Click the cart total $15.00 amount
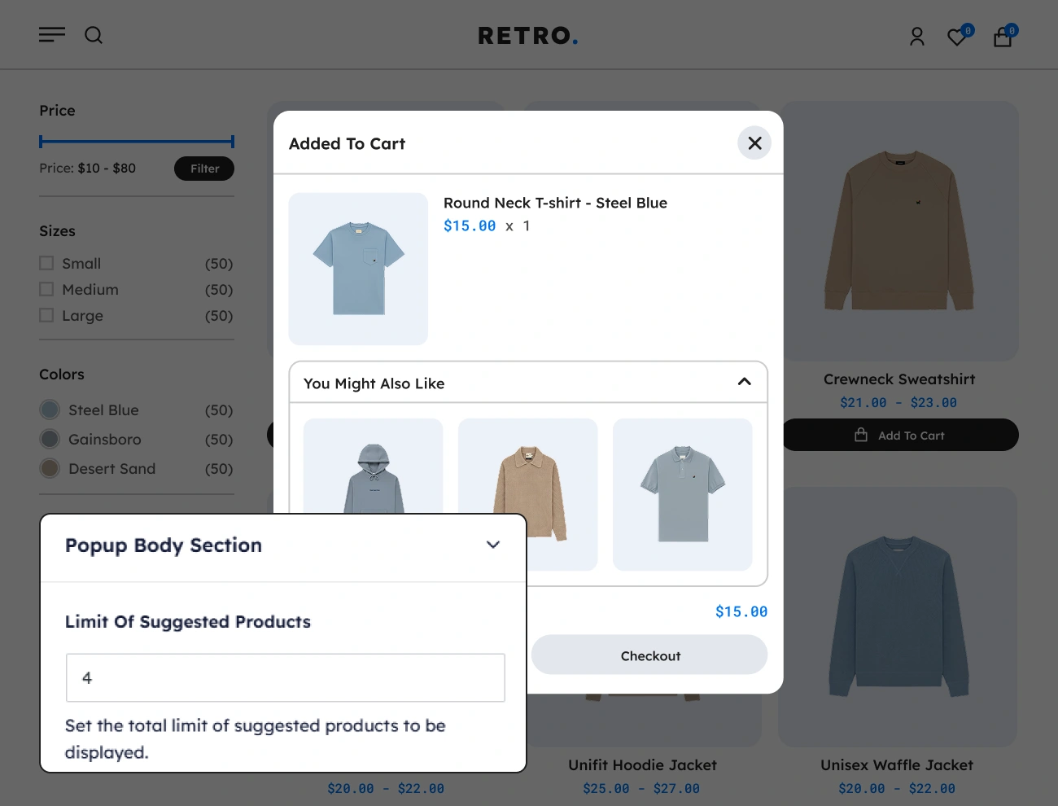The image size is (1058, 806). click(741, 611)
